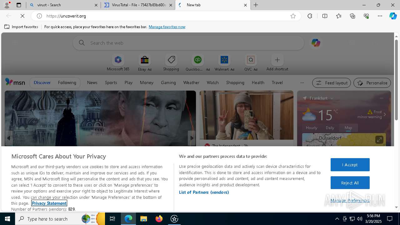Open the Money menu item

[x=147, y=82]
